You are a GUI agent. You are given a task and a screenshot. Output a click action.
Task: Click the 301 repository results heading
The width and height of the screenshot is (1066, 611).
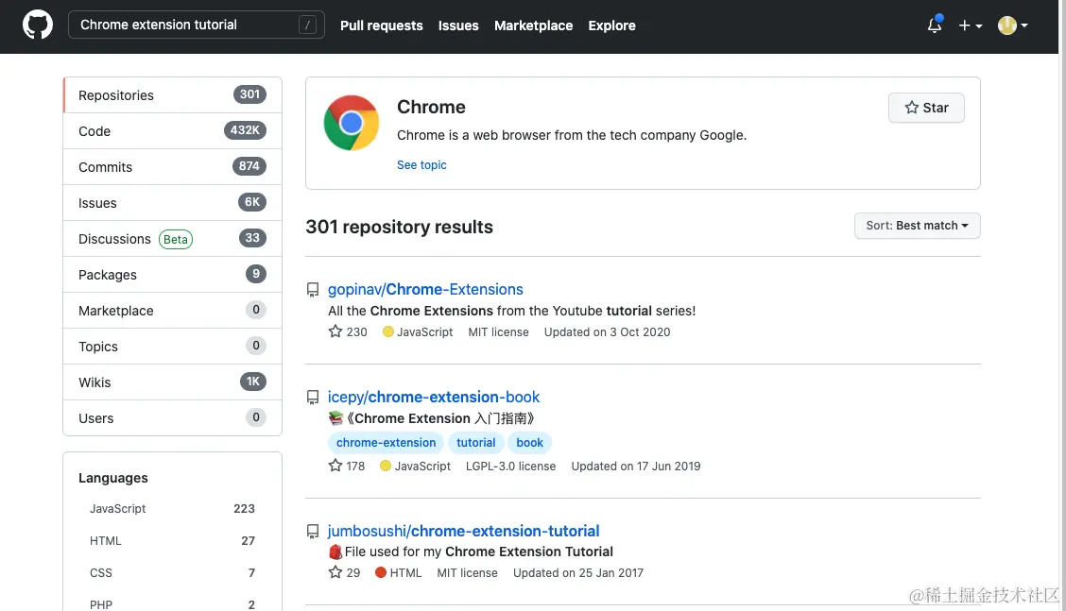(399, 227)
